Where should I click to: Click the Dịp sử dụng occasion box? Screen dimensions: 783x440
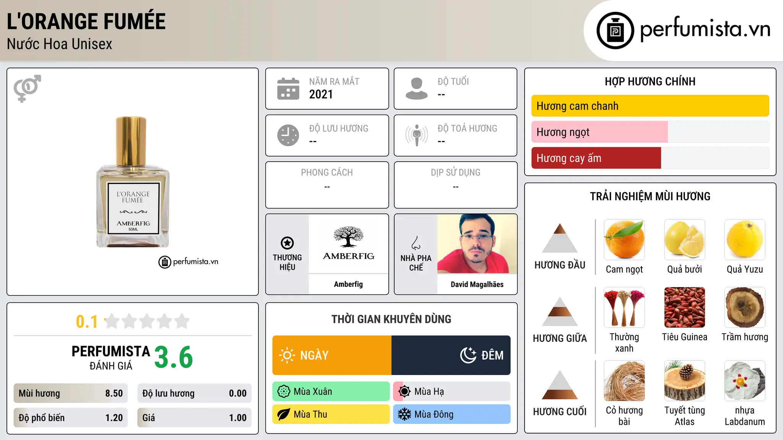455,185
